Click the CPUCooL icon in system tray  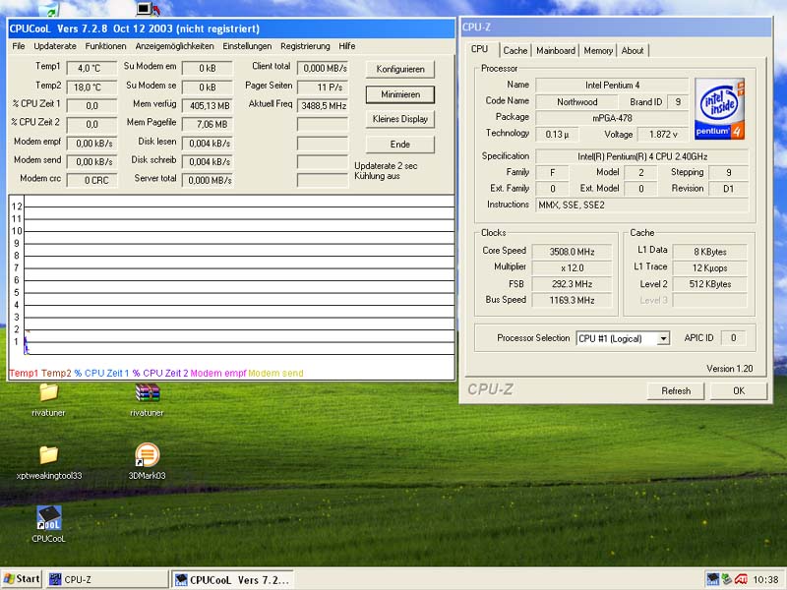(x=712, y=579)
